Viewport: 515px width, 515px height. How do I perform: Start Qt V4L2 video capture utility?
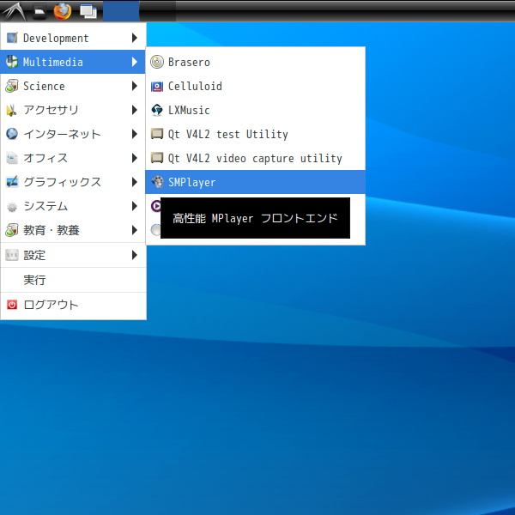[255, 158]
